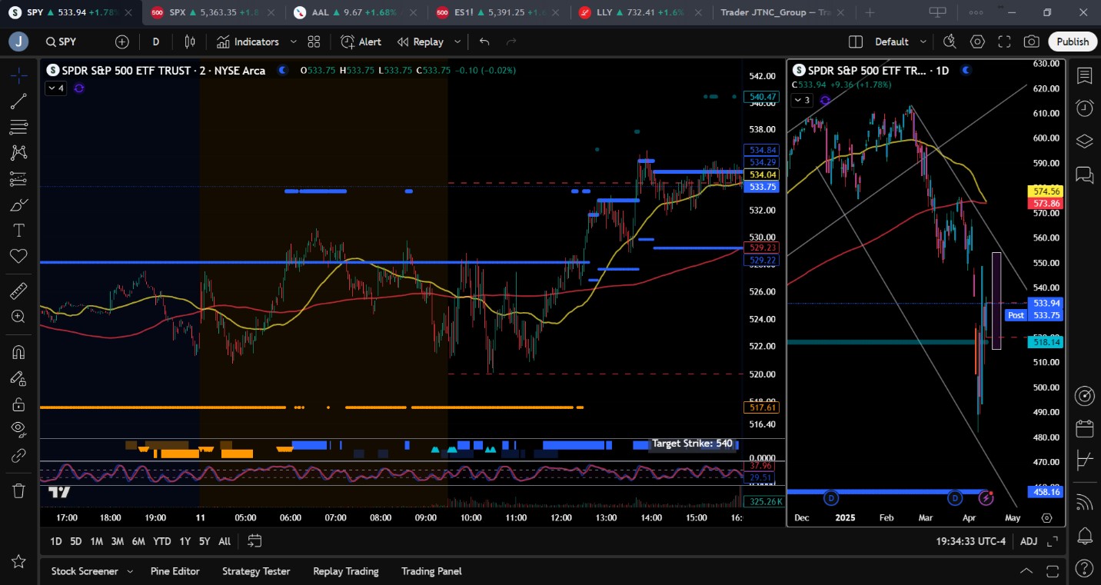The width and height of the screenshot is (1101, 585).
Task: Expand the Stock Screener dropdown arrow
Action: pyautogui.click(x=130, y=571)
